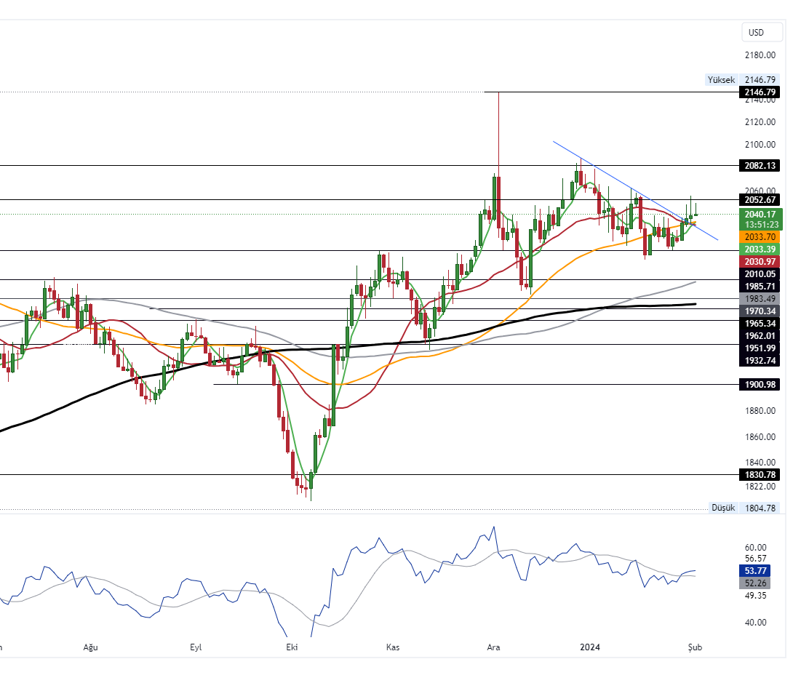The height and width of the screenshot is (683, 793).
Task: Open the USD currency selector
Action: [x=756, y=32]
